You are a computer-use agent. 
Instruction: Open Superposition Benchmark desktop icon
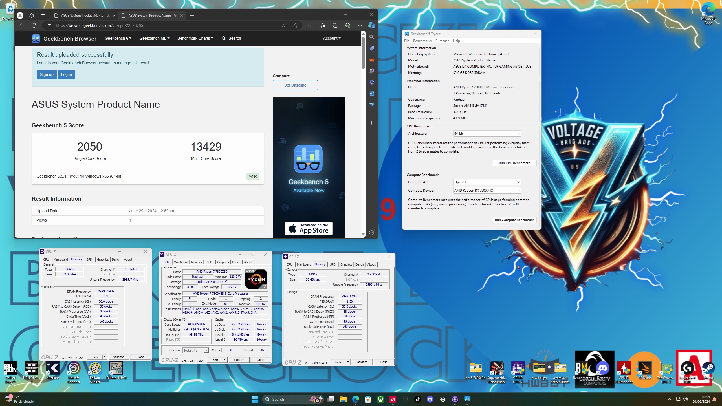coord(497,372)
